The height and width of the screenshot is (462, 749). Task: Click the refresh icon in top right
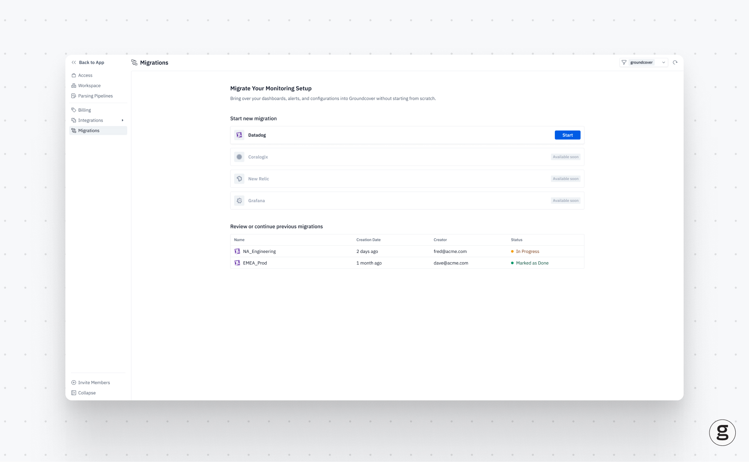(675, 62)
